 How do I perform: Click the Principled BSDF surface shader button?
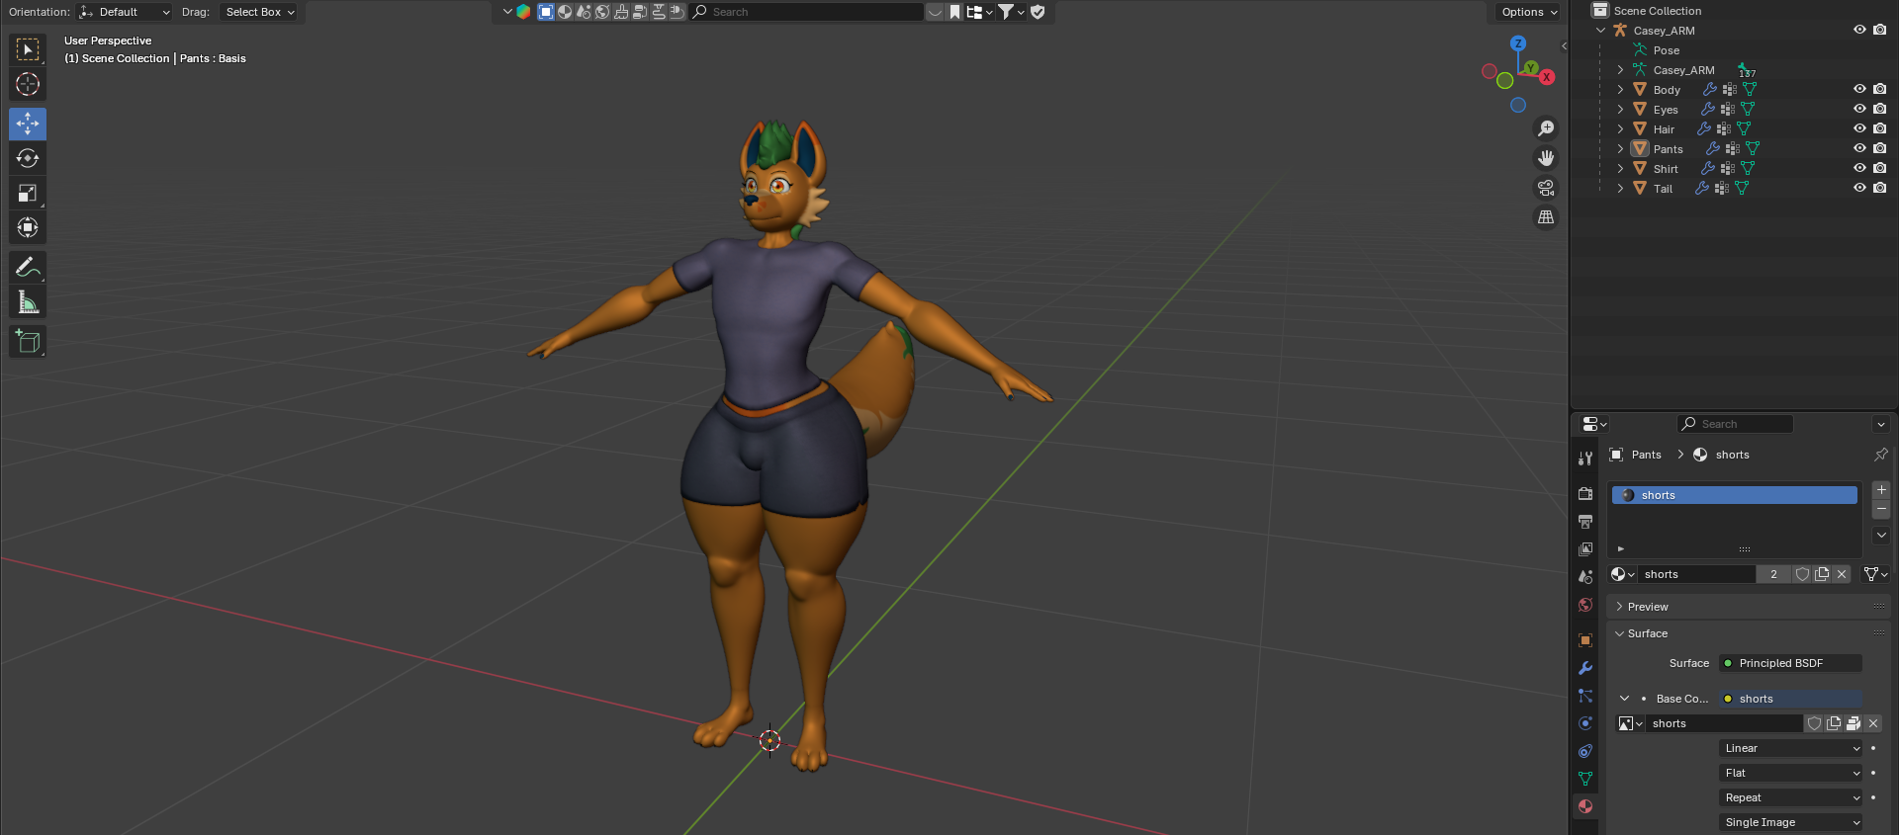click(x=1790, y=663)
